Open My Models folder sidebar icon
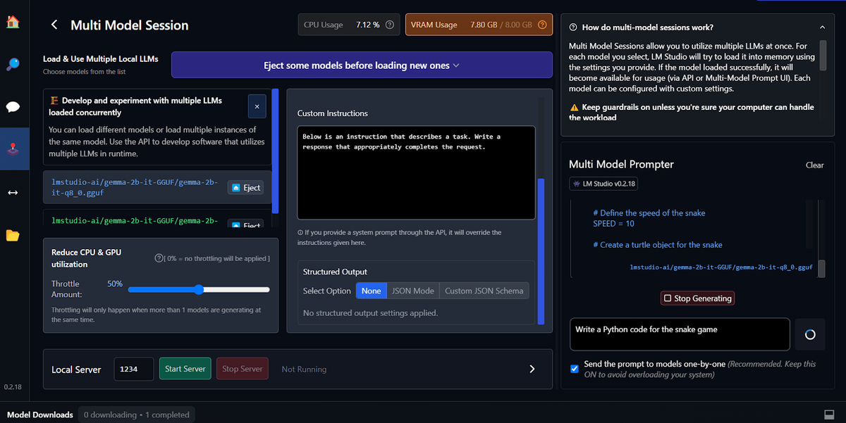This screenshot has width=846, height=423. (12, 236)
